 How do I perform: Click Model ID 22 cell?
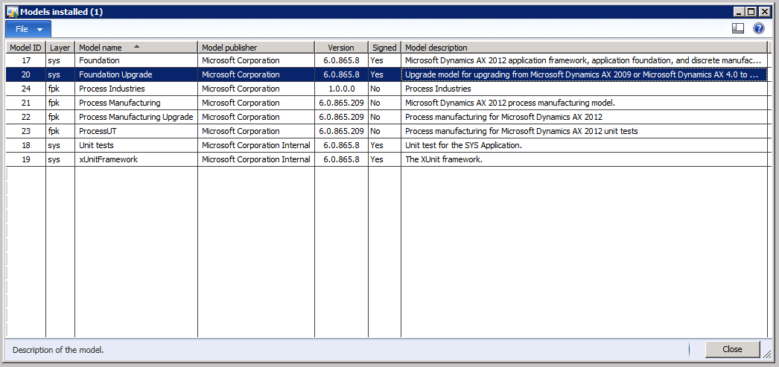click(26, 117)
